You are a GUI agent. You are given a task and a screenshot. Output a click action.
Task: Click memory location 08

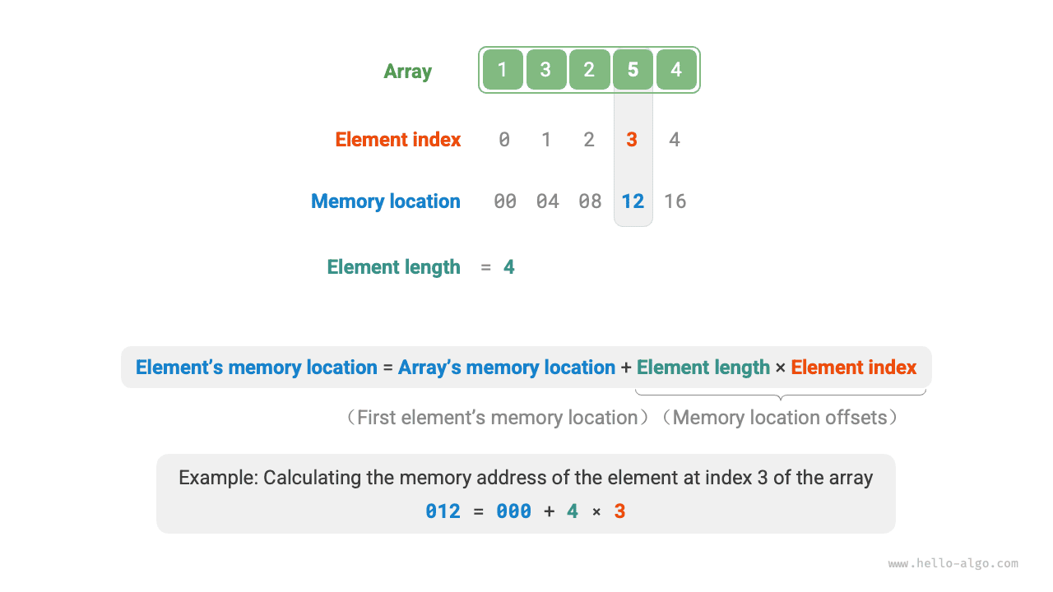(590, 201)
